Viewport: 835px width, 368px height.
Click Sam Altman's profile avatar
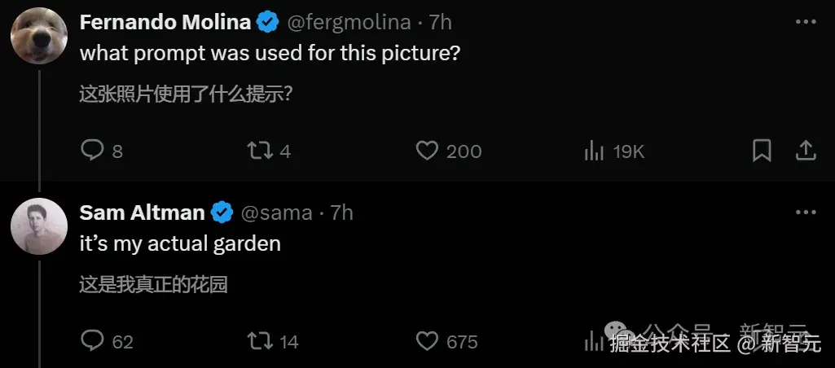pos(39,226)
